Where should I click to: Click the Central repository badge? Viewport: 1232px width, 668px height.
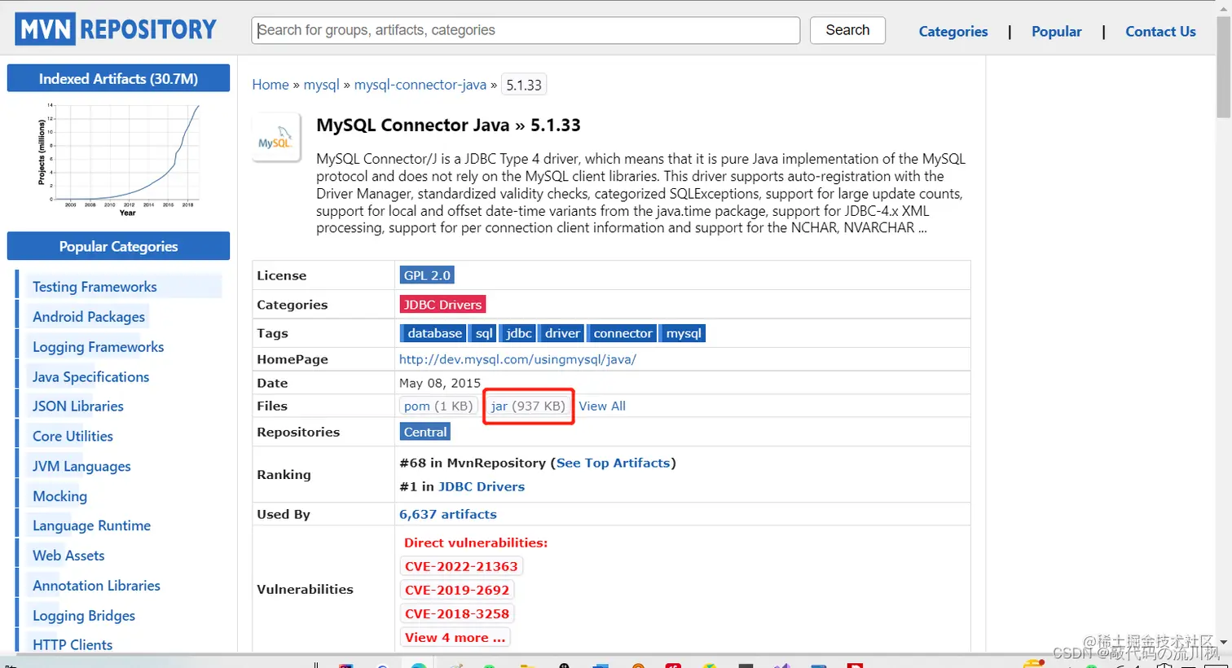click(x=425, y=432)
